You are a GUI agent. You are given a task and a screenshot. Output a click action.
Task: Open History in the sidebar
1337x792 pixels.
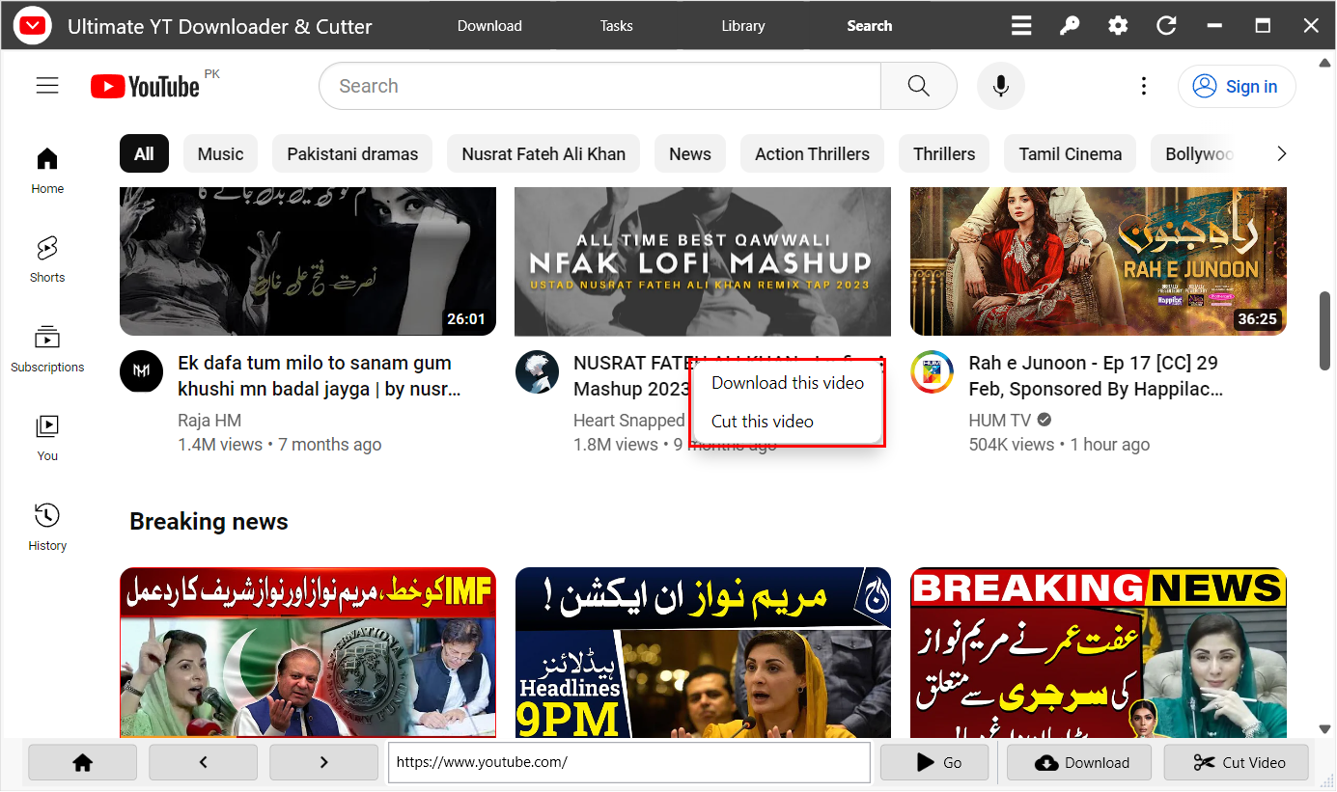(47, 528)
